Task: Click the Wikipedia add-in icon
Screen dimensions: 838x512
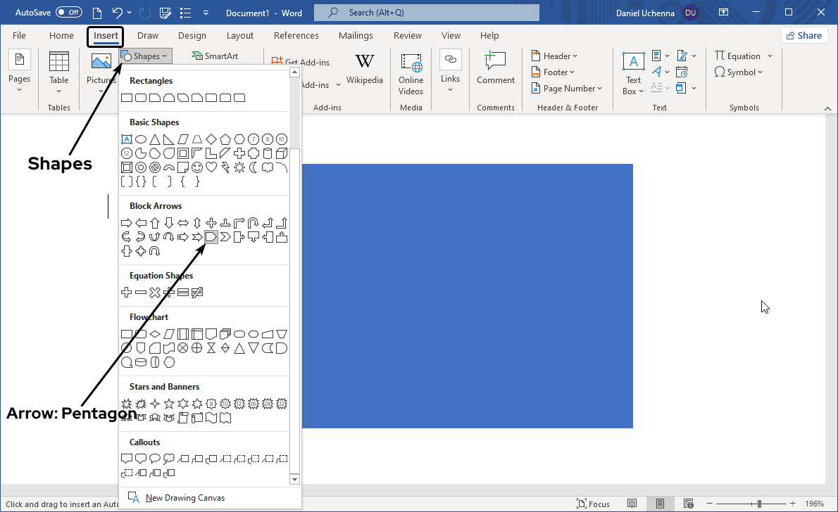Action: pyautogui.click(x=364, y=69)
